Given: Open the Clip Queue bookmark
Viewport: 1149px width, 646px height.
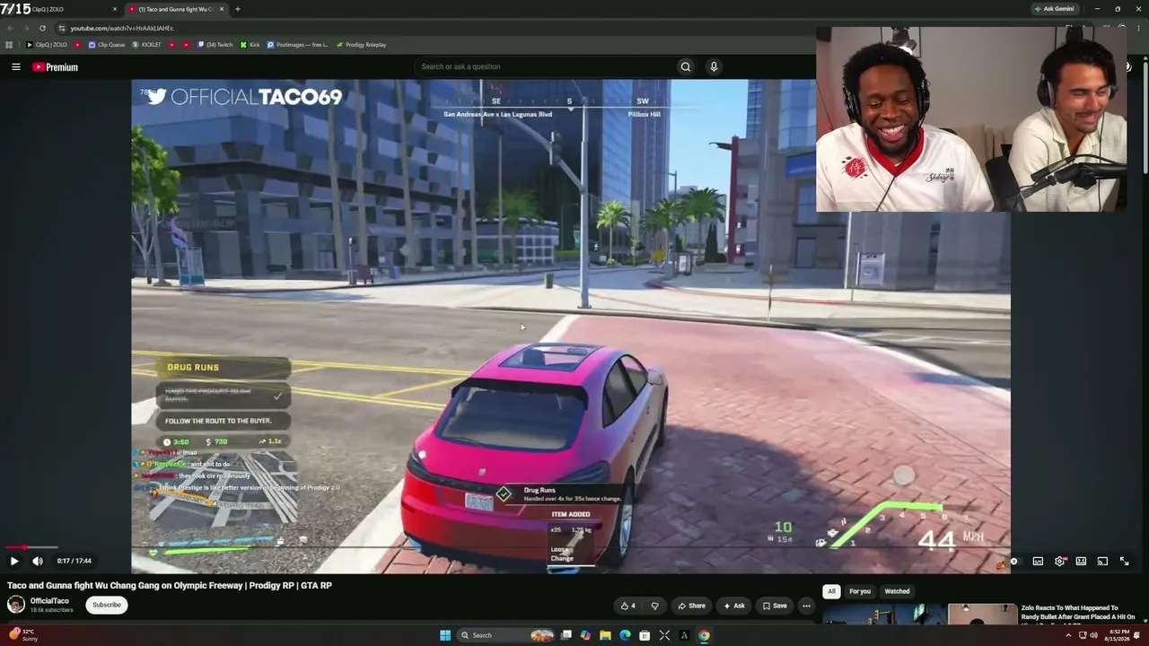Looking at the screenshot, I should [105, 45].
